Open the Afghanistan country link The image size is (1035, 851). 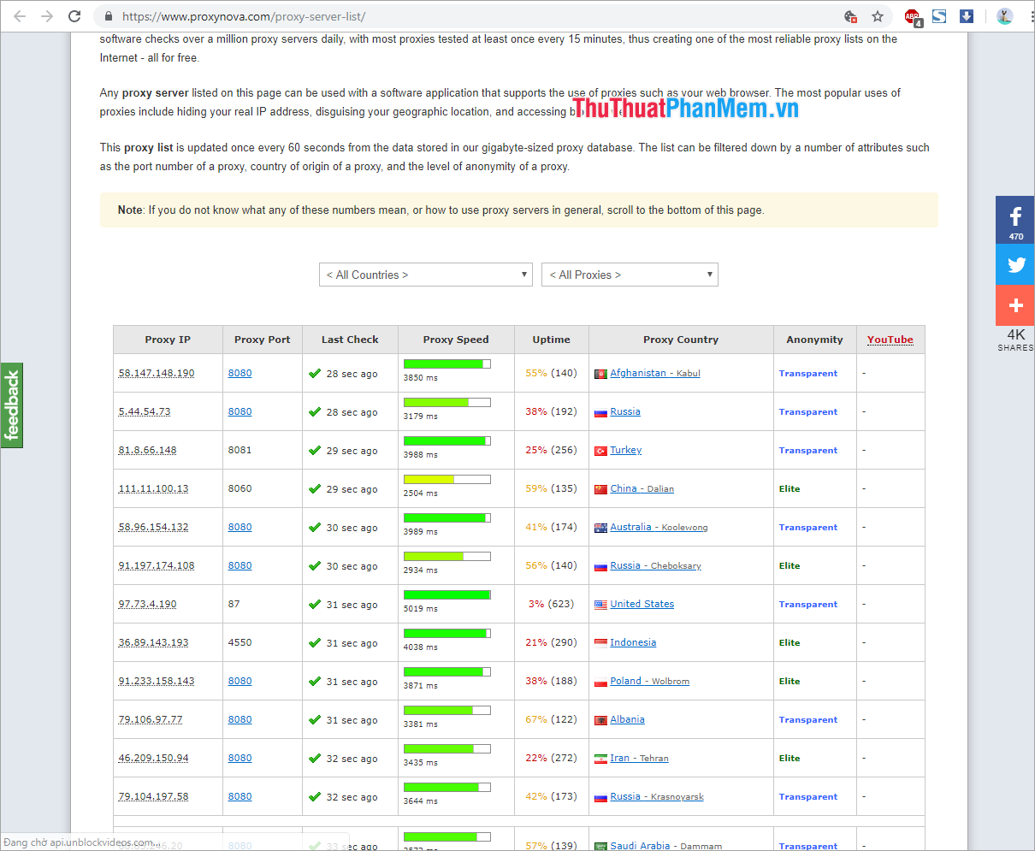637,373
